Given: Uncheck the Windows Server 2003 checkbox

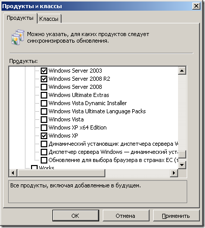Looking at the screenshot, I should [x=44, y=71].
